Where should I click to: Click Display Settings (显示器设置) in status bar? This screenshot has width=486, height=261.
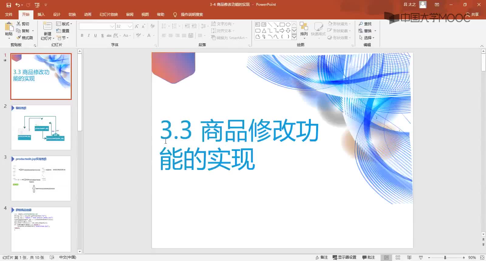point(344,257)
